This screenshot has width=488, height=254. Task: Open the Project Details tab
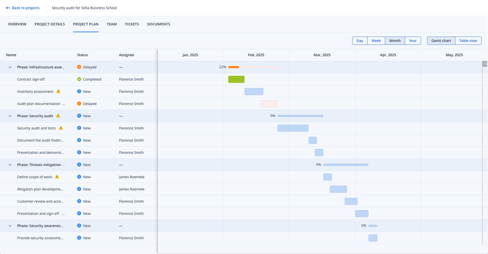[50, 24]
